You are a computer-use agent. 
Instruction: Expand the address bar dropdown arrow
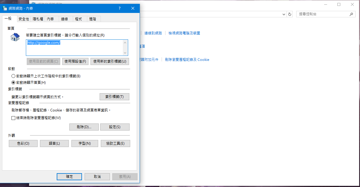click(x=284, y=14)
